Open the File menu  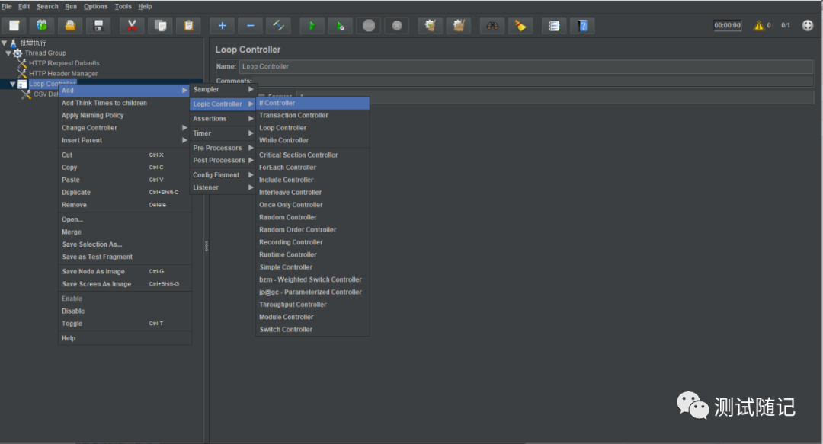[x=7, y=6]
